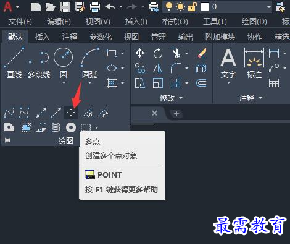The height and width of the screenshot is (245, 290).
Task: Expand the Modify (修改) panel
Action: point(171,98)
